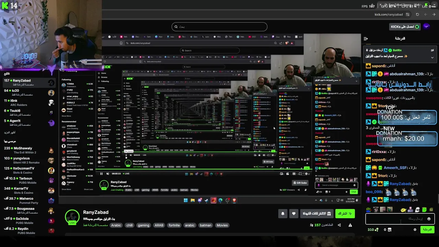
Task: Click the yellow smiley emote in quick emote row
Action: click(403, 210)
